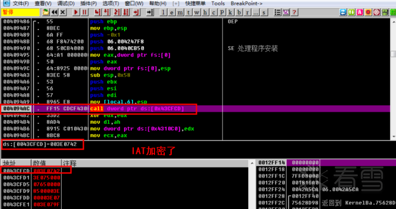This screenshot has height=209, width=396.
Task: Open the 插件(P) menu
Action: click(88, 3)
